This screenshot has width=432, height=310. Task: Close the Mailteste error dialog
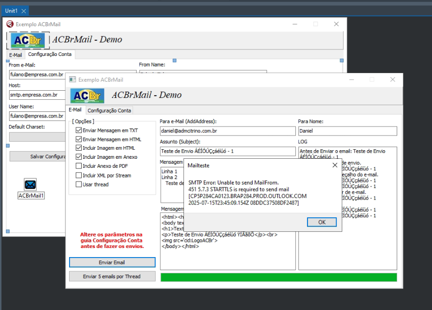click(x=335, y=165)
